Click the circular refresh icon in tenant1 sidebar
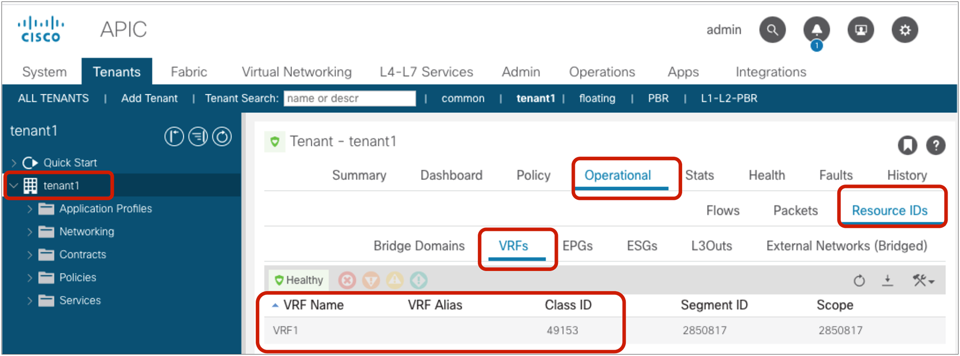This screenshot has height=356, width=960. click(x=222, y=136)
